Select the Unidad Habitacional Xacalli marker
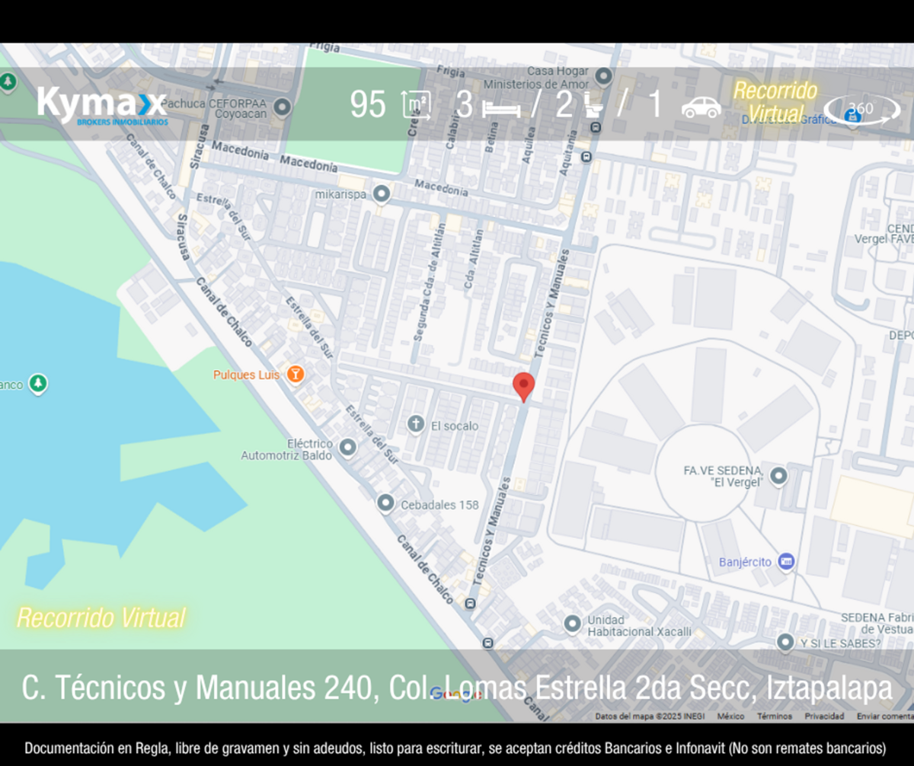 (x=573, y=624)
